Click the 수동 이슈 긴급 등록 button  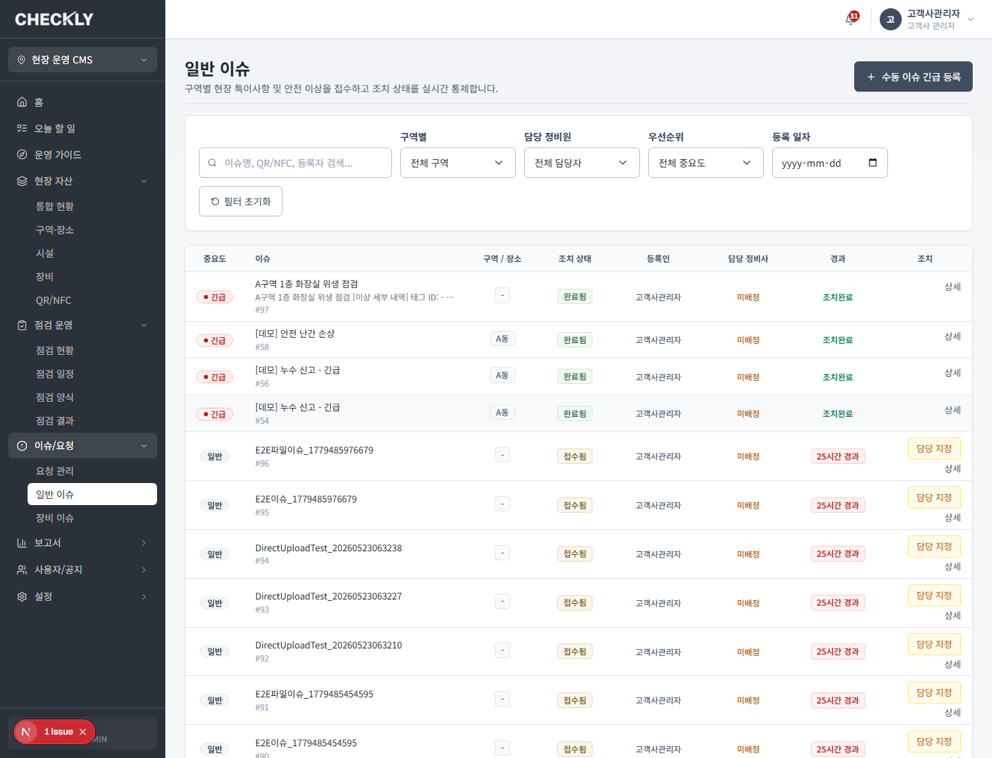click(913, 76)
